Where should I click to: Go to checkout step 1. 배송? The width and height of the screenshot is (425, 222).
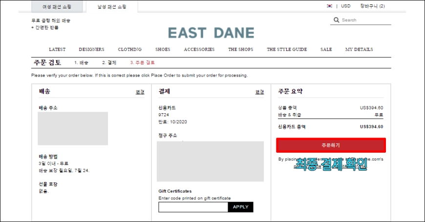81,62
